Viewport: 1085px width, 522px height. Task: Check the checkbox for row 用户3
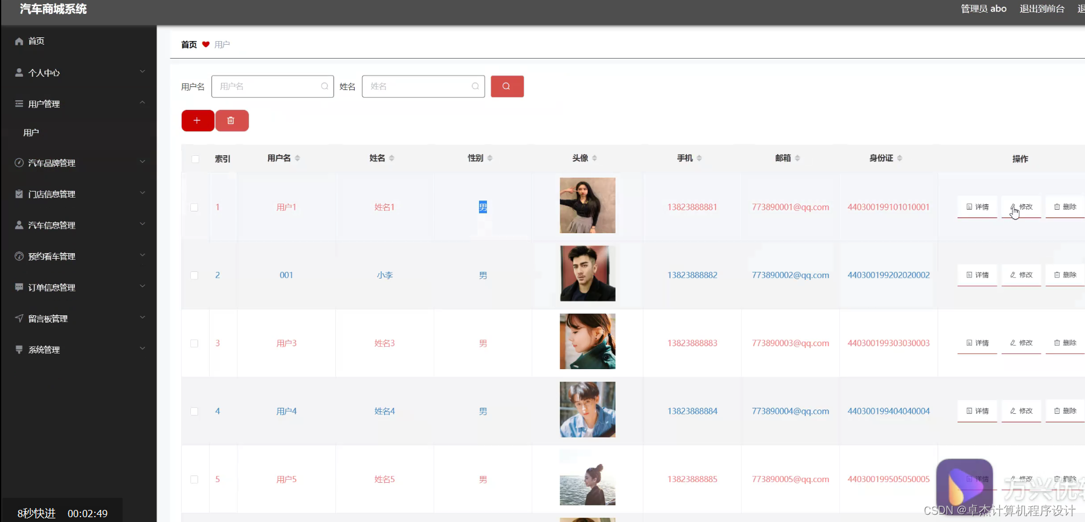point(195,343)
